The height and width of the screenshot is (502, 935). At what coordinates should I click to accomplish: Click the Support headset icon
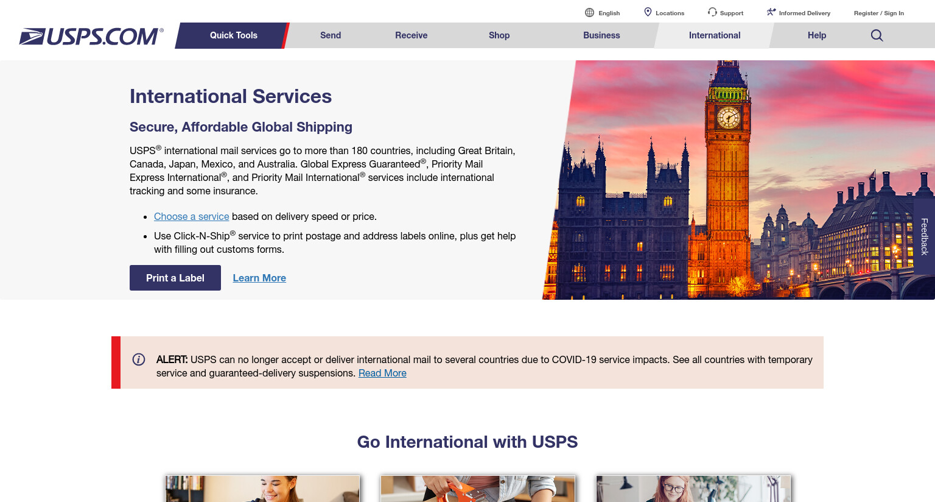click(x=712, y=12)
